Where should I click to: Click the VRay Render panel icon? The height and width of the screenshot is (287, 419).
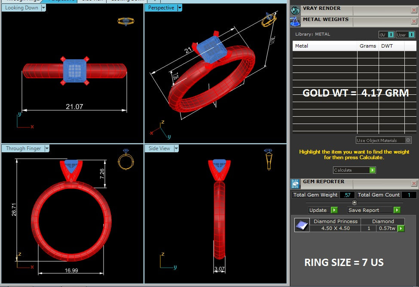click(295, 9)
